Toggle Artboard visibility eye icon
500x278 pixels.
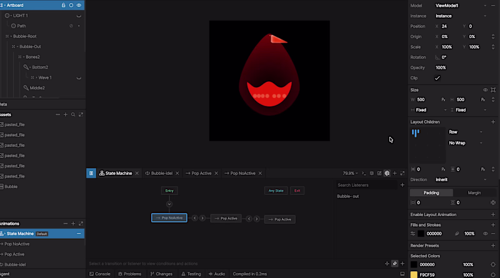79,5
